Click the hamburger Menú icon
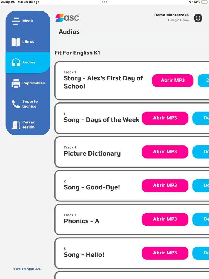 pyautogui.click(x=16, y=21)
